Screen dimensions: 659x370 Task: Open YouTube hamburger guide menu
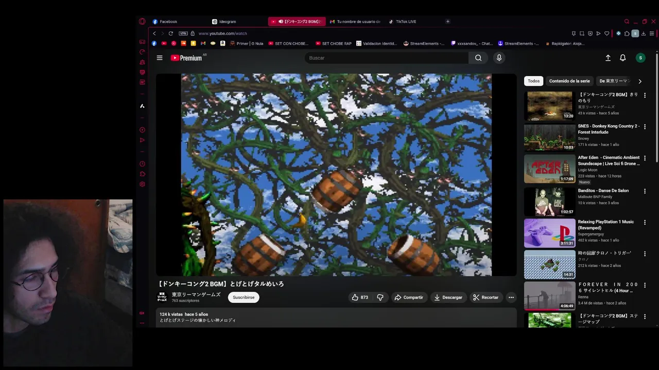[x=160, y=58]
